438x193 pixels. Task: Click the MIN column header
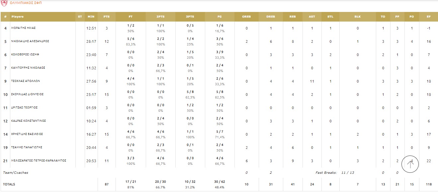coord(91,17)
